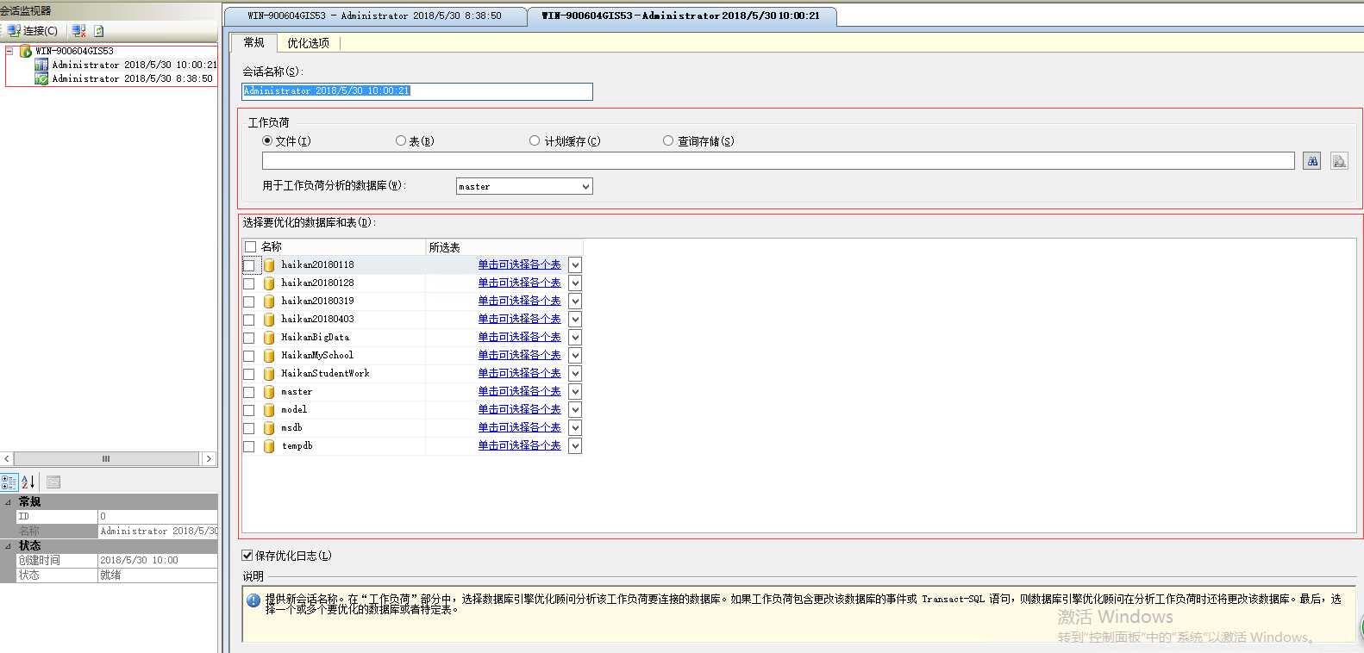
Task: Open table dropdown arrow for haikan20180128
Action: [x=575, y=283]
